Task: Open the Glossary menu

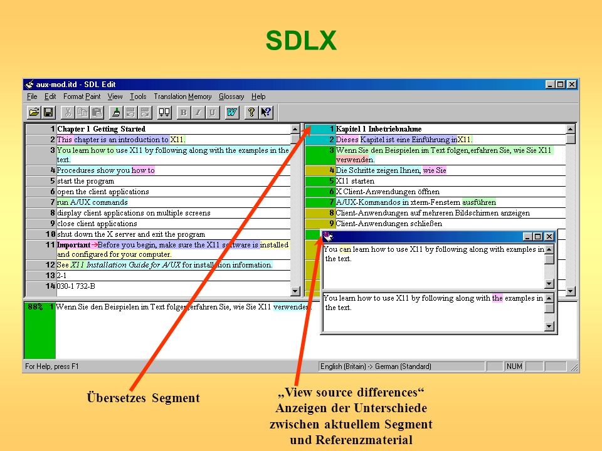Action: [x=231, y=96]
